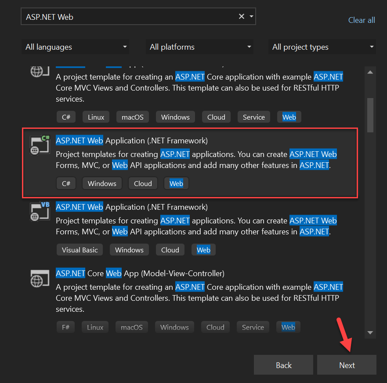
Task: Click the Cloud tag in the F# template
Action: [215, 327]
